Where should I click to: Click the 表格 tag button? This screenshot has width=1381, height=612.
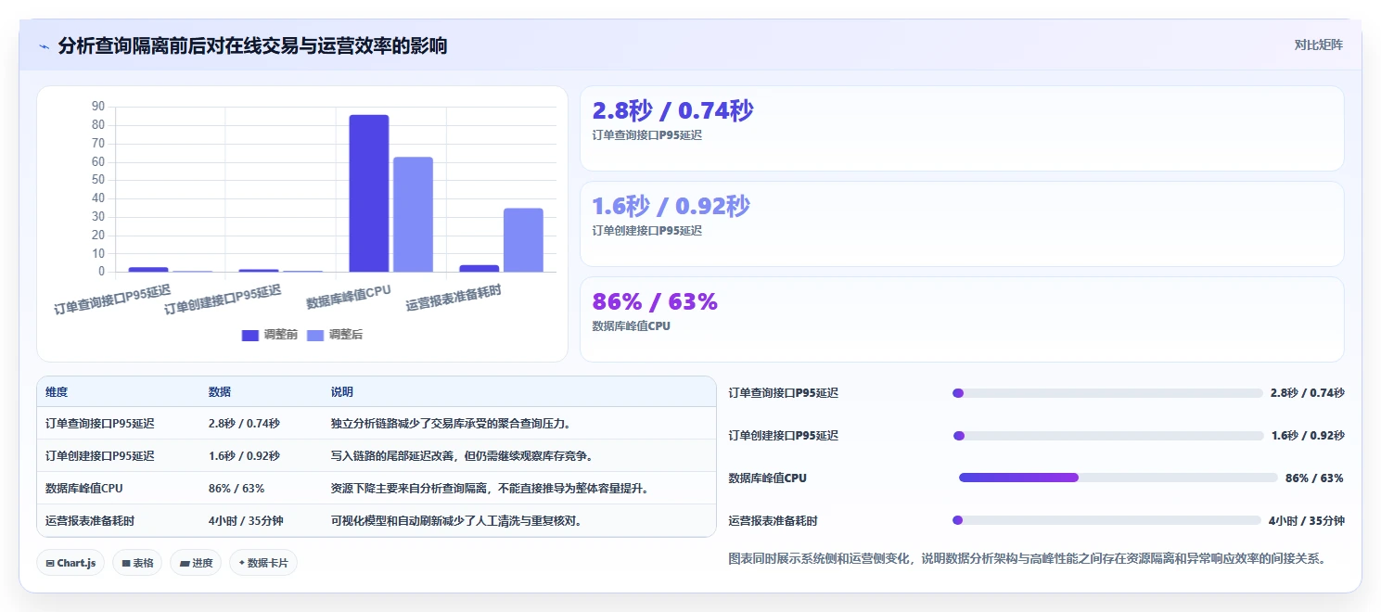pos(137,563)
